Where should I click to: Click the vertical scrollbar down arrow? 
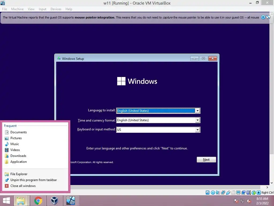point(272,183)
